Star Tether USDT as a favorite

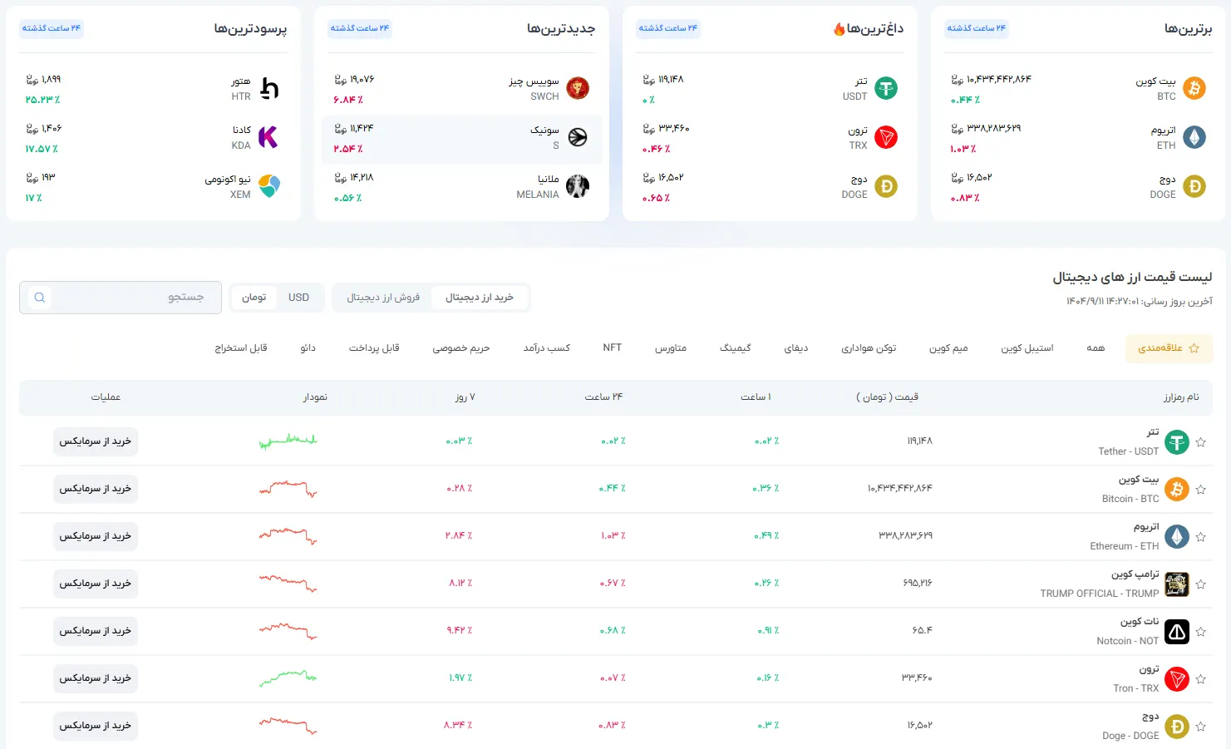(x=1200, y=442)
